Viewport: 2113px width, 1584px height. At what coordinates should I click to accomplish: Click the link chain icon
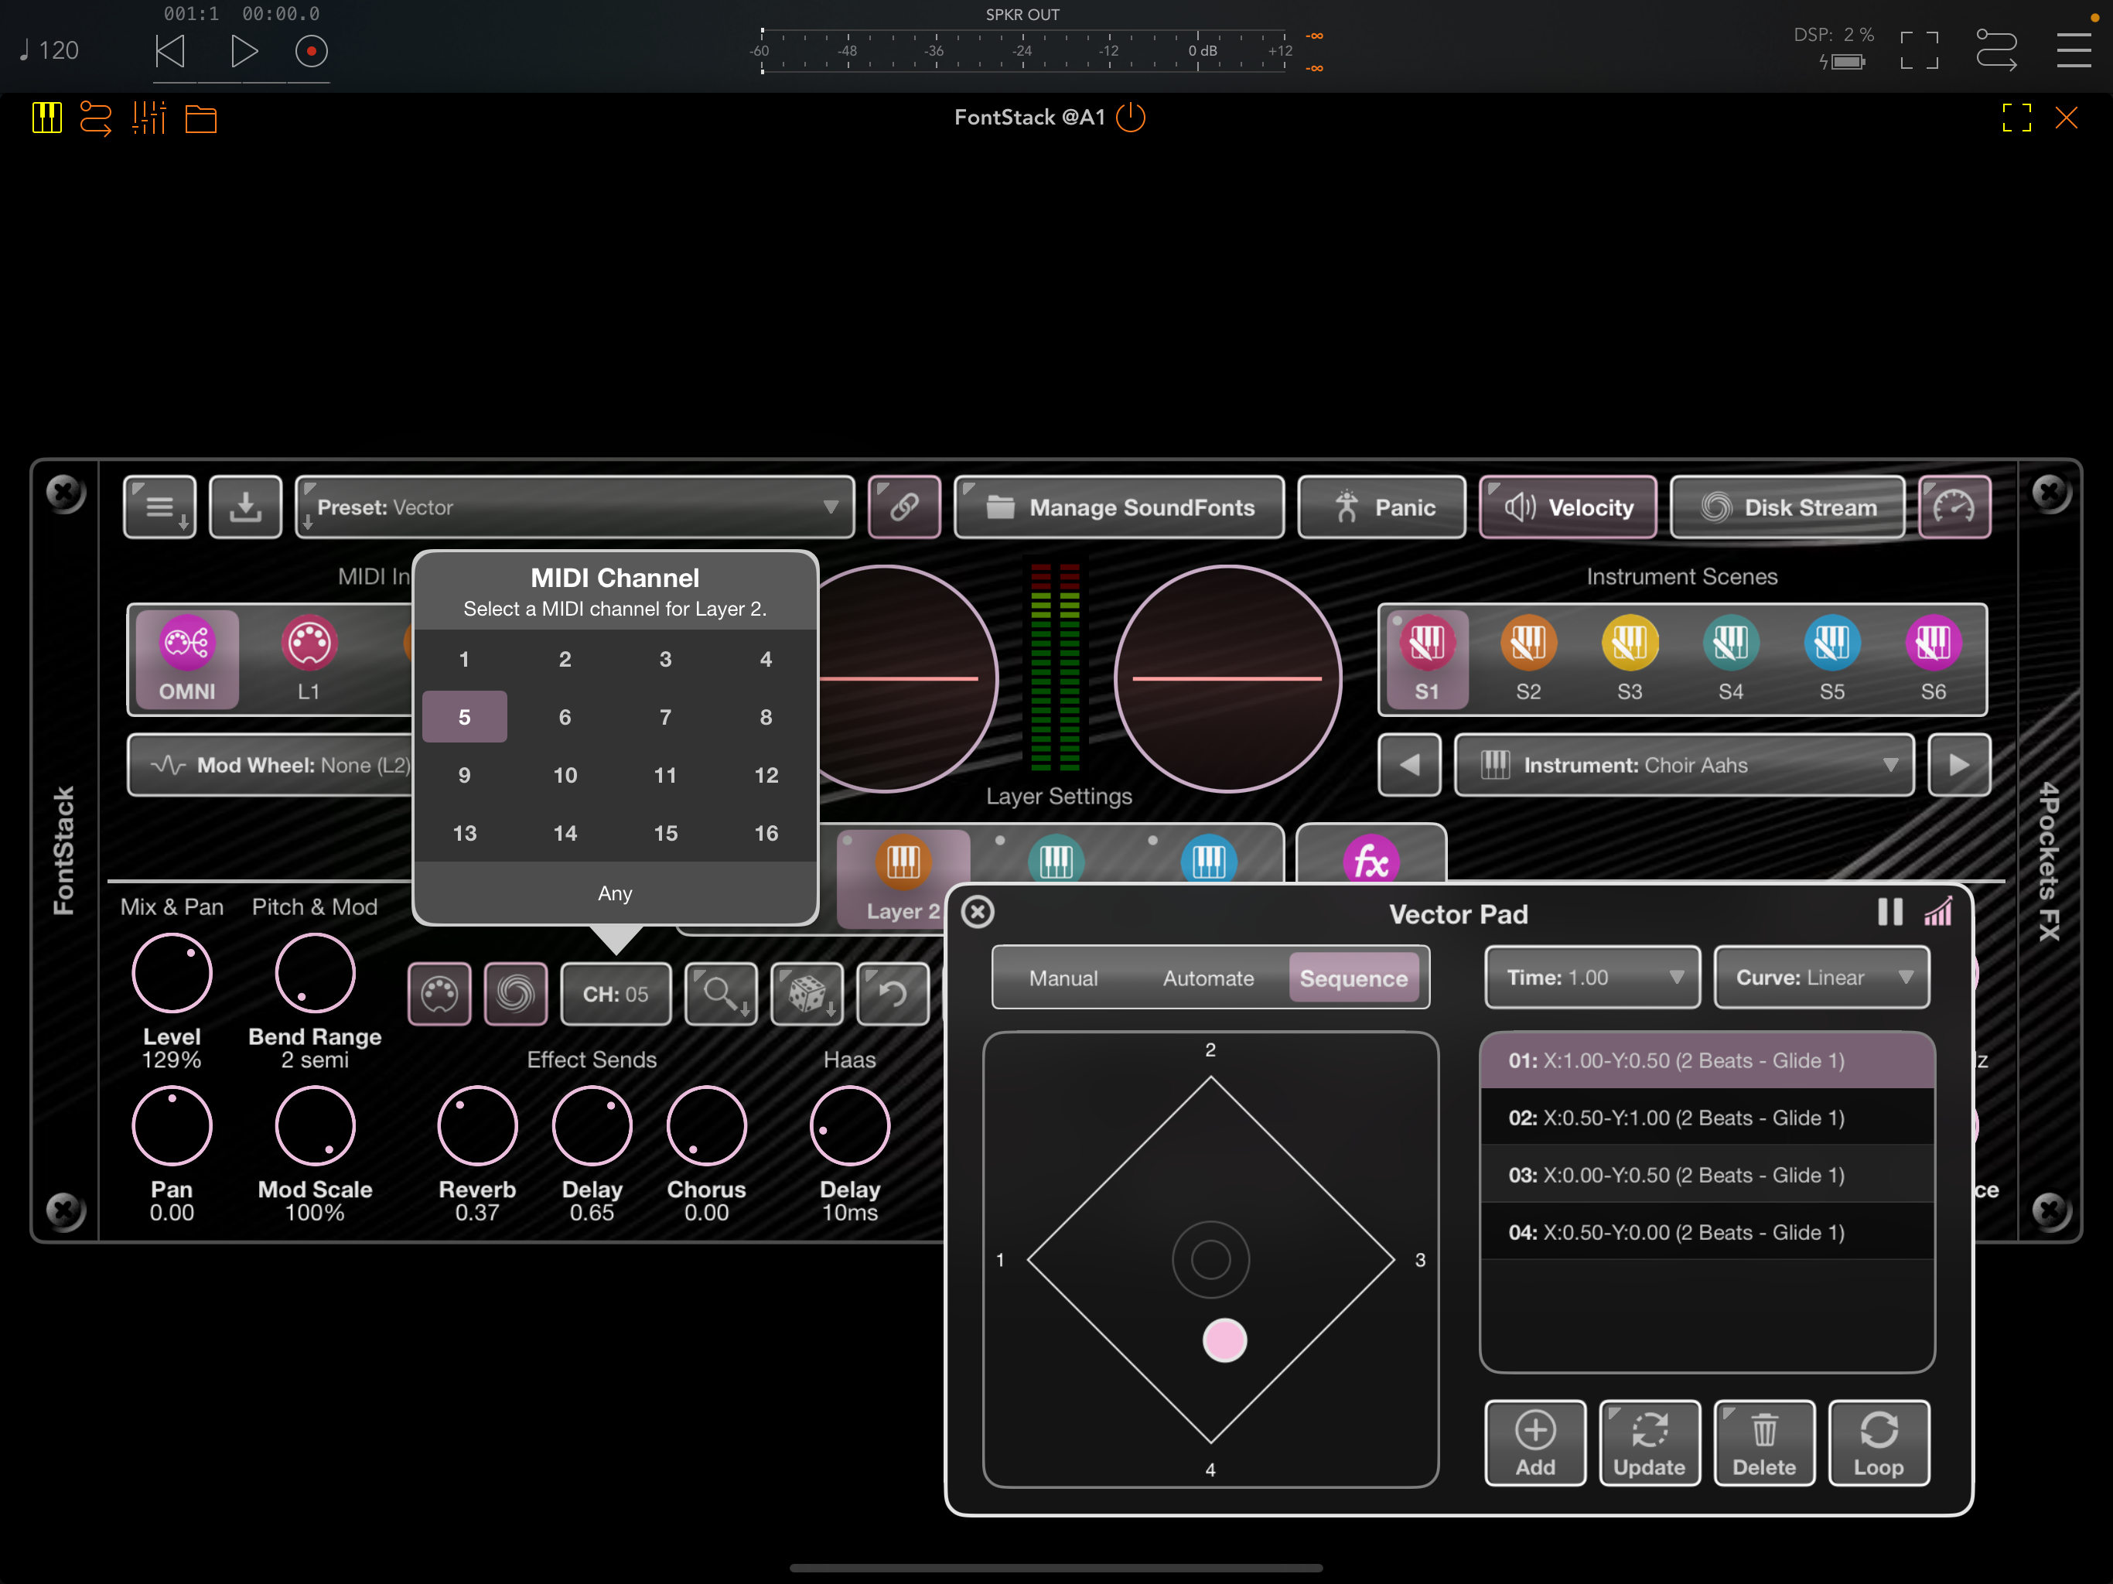(903, 507)
